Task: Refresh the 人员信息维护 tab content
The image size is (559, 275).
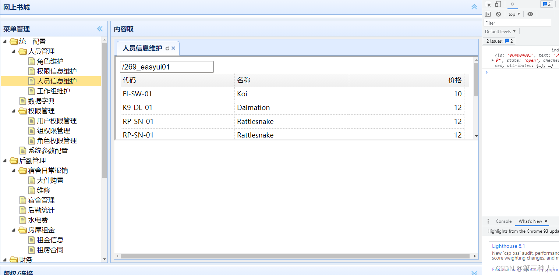Action: click(168, 48)
